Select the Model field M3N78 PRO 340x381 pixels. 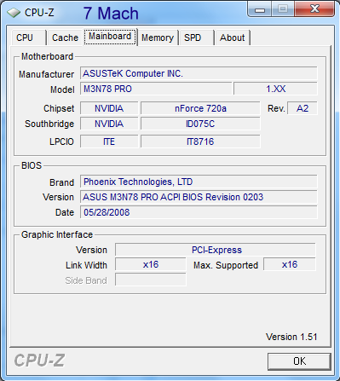(156, 89)
